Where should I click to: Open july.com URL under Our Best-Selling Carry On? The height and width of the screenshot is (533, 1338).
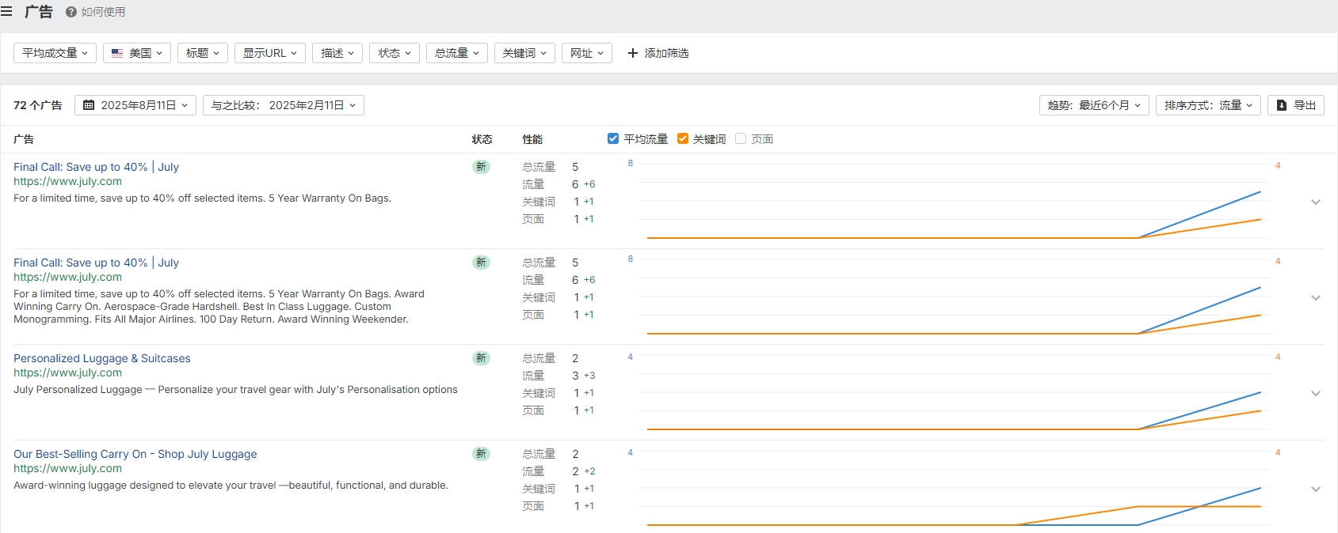(x=67, y=468)
